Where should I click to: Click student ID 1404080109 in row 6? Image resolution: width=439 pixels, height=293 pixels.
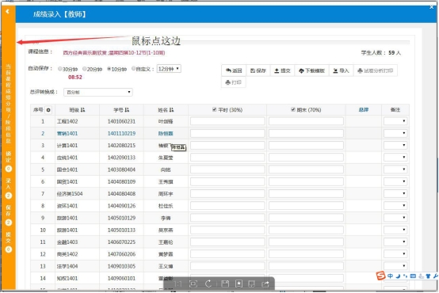121,182
